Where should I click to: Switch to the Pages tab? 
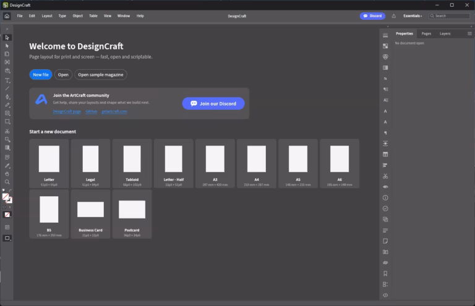[426, 33]
